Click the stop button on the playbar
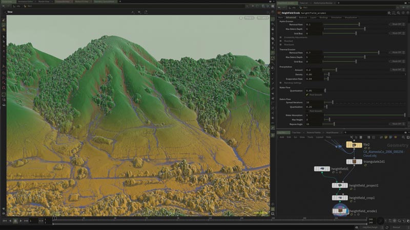This screenshot has width=410, height=230. [x=15, y=221]
